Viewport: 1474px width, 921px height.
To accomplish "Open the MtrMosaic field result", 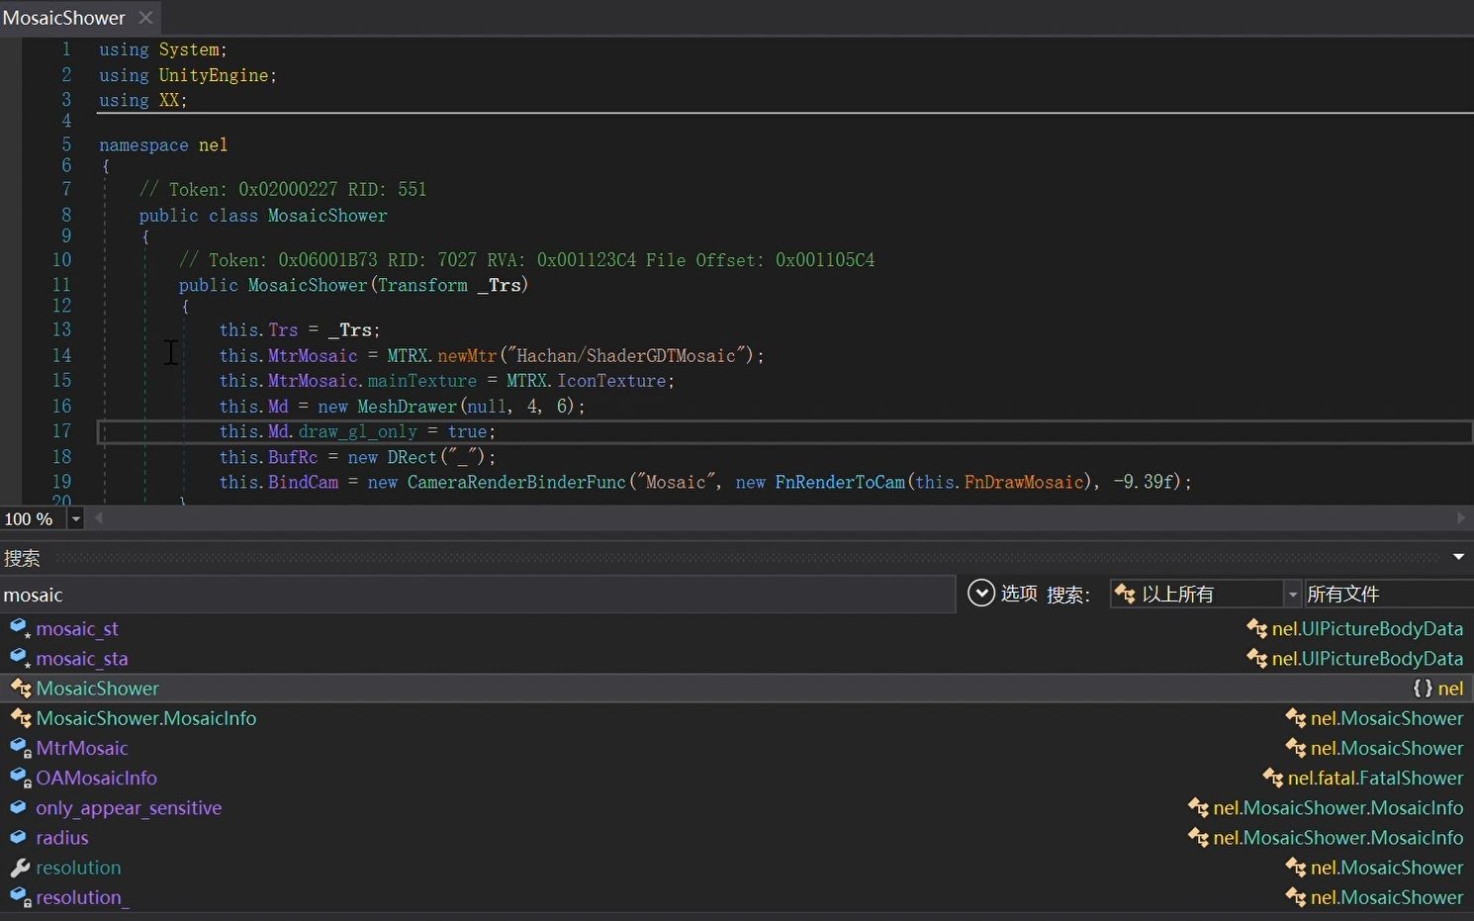I will click(82, 748).
